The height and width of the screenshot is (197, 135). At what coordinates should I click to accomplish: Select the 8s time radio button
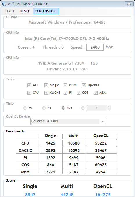[x=44, y=108]
